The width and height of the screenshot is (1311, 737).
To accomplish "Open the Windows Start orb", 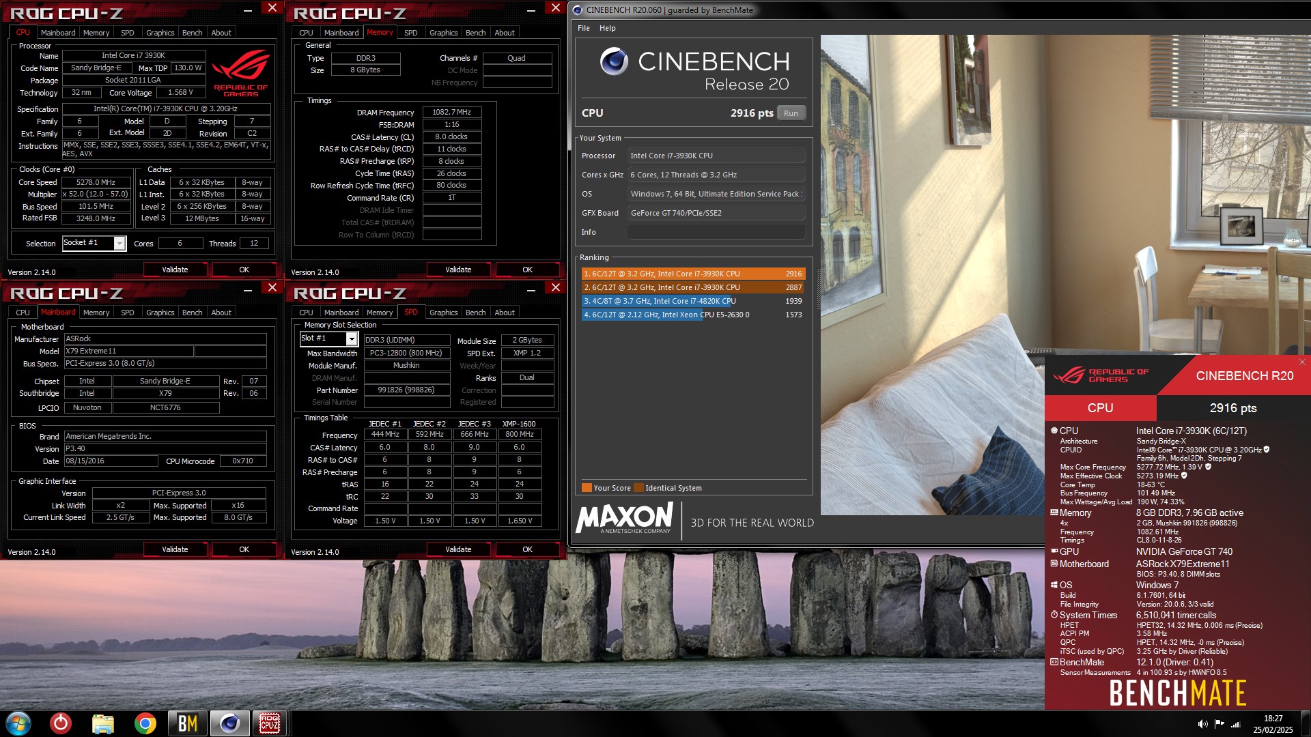I will (18, 723).
